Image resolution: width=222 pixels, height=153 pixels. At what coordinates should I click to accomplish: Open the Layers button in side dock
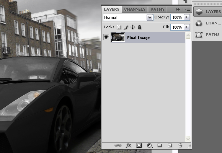(x=208, y=11)
